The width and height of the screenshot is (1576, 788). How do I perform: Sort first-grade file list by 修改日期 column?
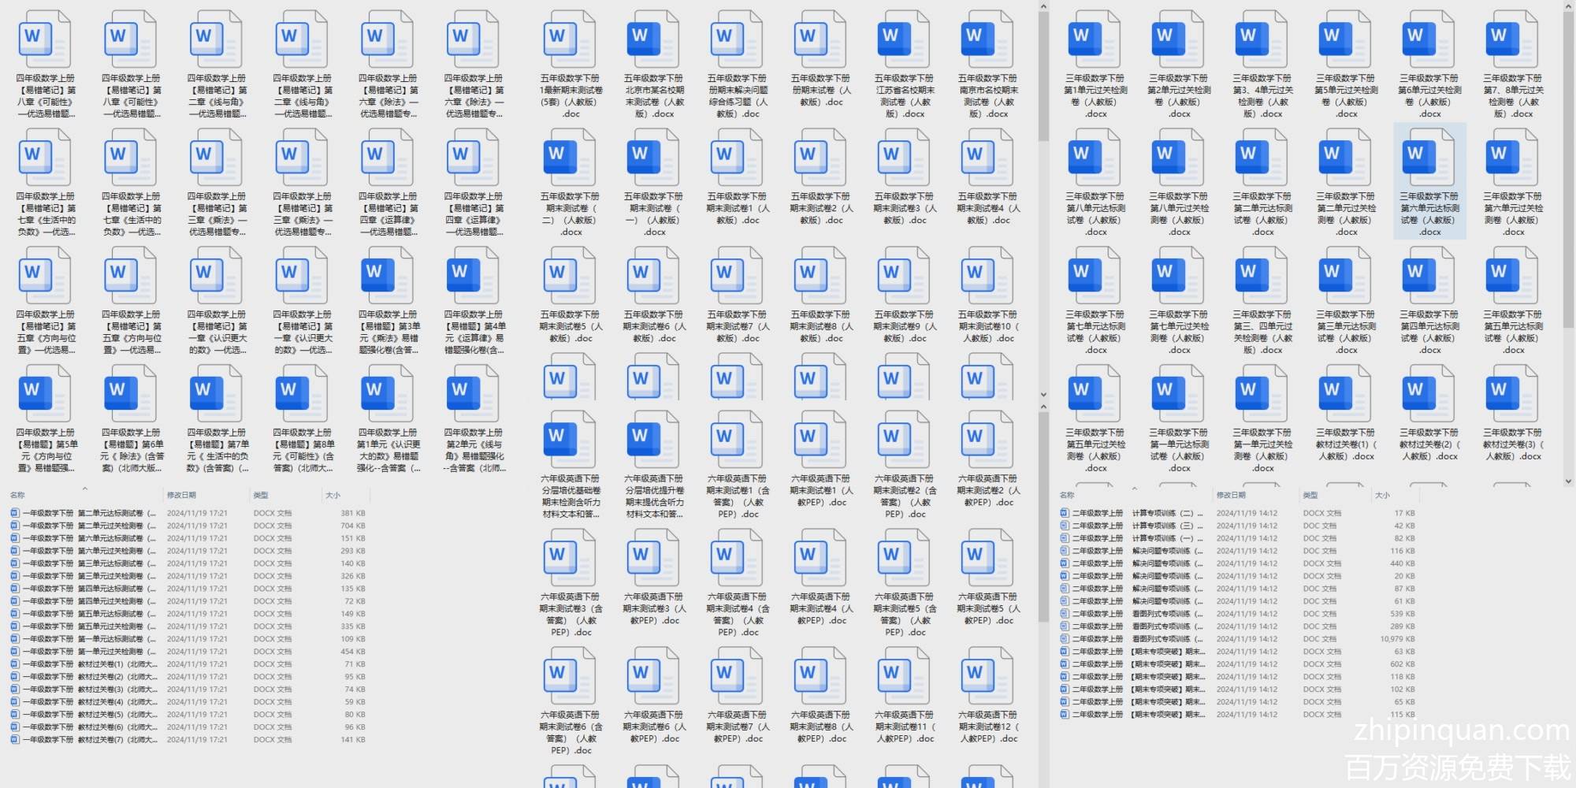181,496
